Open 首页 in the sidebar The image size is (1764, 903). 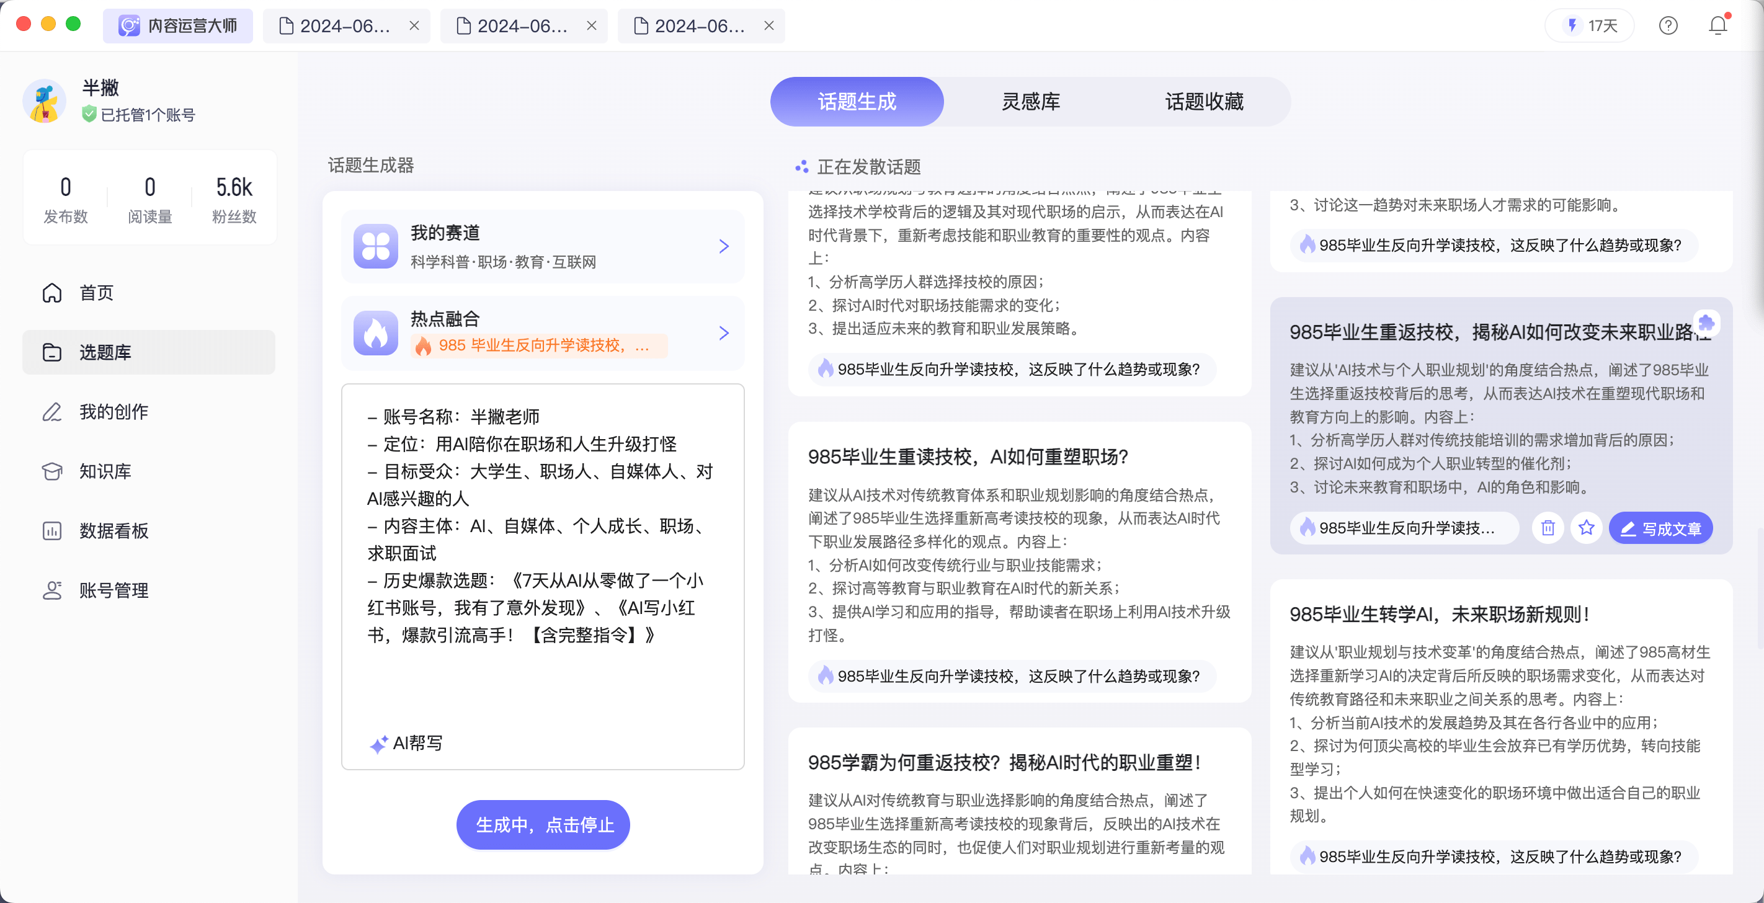coord(96,293)
